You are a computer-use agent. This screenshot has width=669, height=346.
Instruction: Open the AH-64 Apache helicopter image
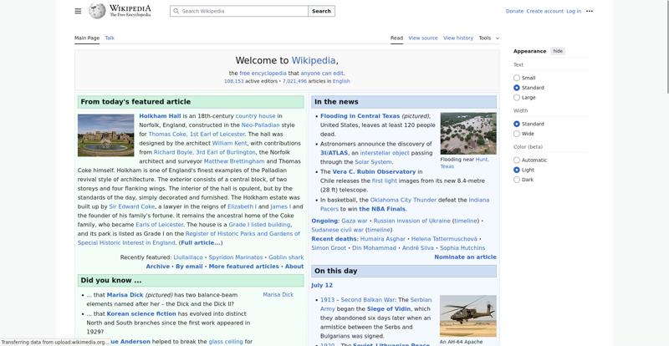click(468, 316)
